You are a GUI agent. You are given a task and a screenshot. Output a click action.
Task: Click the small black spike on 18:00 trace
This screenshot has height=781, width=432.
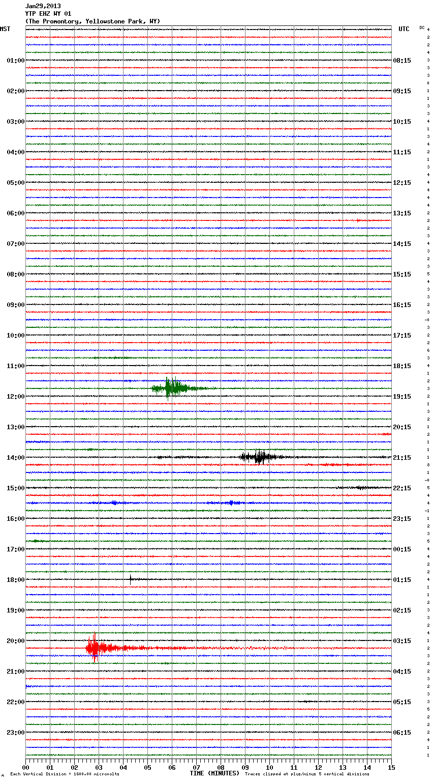click(131, 579)
